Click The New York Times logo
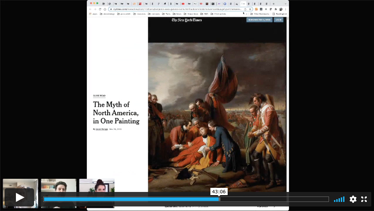This screenshot has width=374, height=211. 187,20
